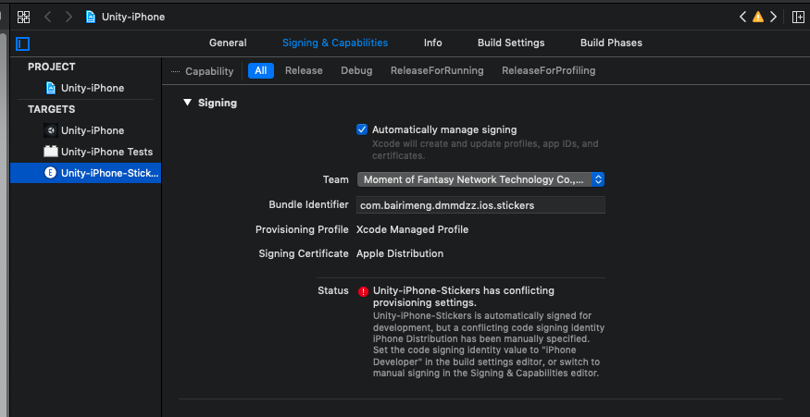
Task: Filter by ReleaseForProfiling configuration
Action: (x=549, y=70)
